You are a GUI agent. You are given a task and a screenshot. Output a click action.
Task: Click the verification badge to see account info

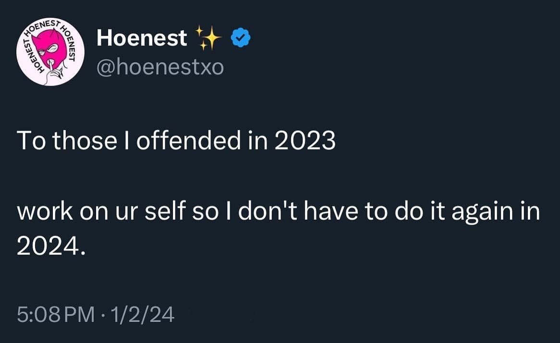pos(240,37)
